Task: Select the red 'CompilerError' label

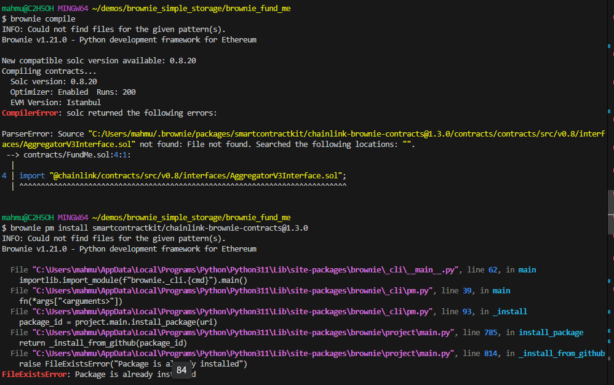Action: (30, 113)
